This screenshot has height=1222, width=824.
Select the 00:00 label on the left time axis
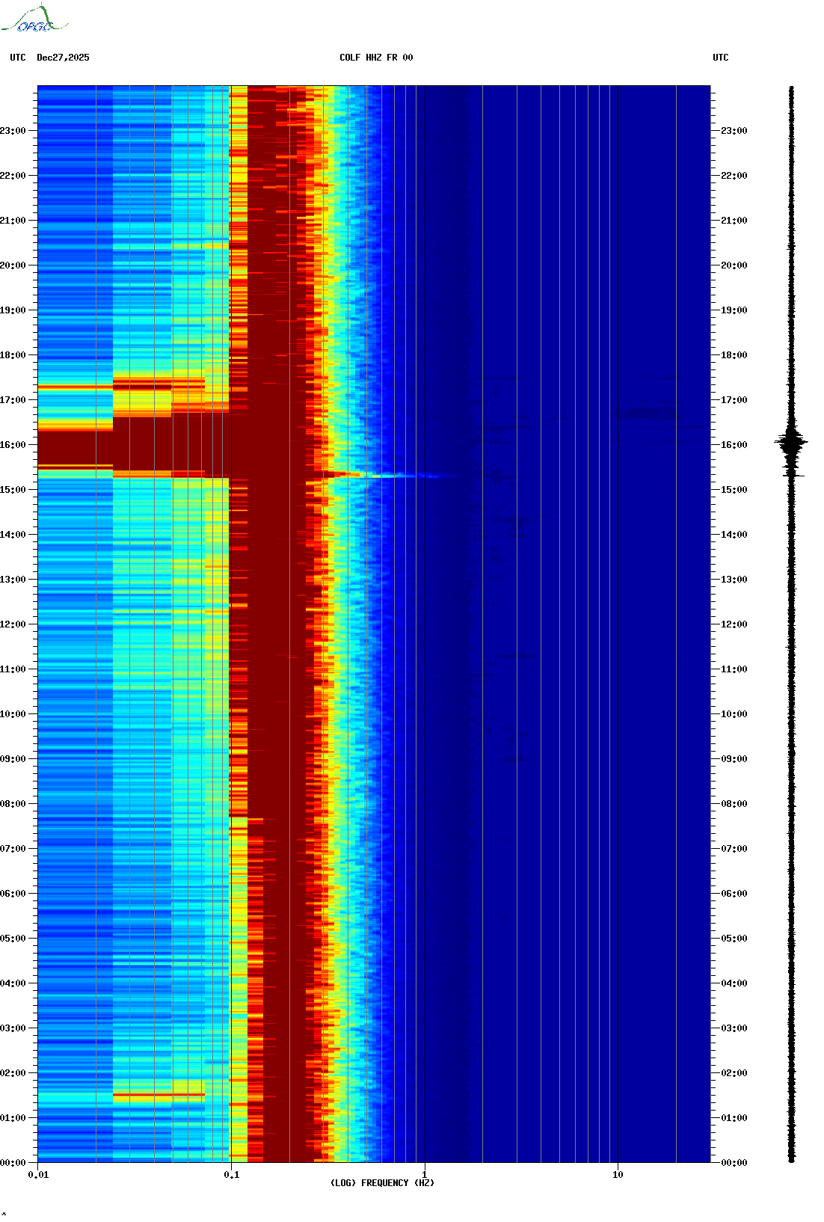click(13, 1163)
